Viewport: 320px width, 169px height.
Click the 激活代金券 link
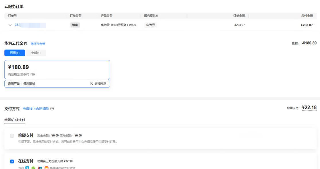(x=38, y=44)
